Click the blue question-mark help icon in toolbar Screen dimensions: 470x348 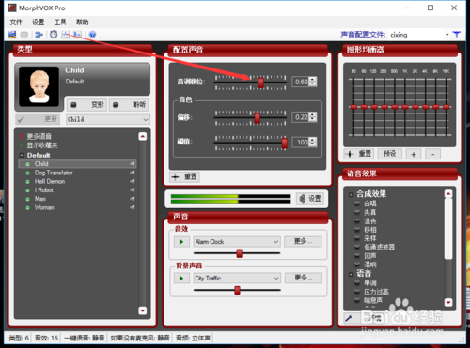92,35
